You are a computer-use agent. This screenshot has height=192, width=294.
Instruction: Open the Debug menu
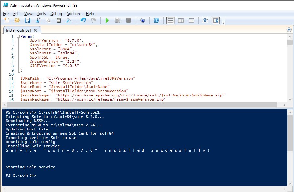(56, 14)
